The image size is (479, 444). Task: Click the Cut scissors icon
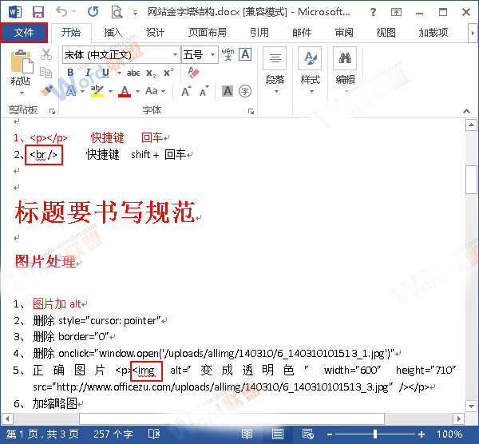pos(46,54)
